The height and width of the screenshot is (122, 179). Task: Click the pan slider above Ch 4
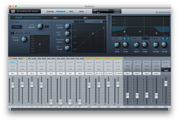pyautogui.click(x=41, y=59)
